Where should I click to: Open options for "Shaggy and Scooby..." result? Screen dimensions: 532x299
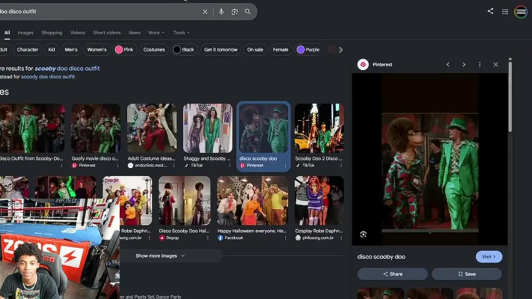pos(229,165)
